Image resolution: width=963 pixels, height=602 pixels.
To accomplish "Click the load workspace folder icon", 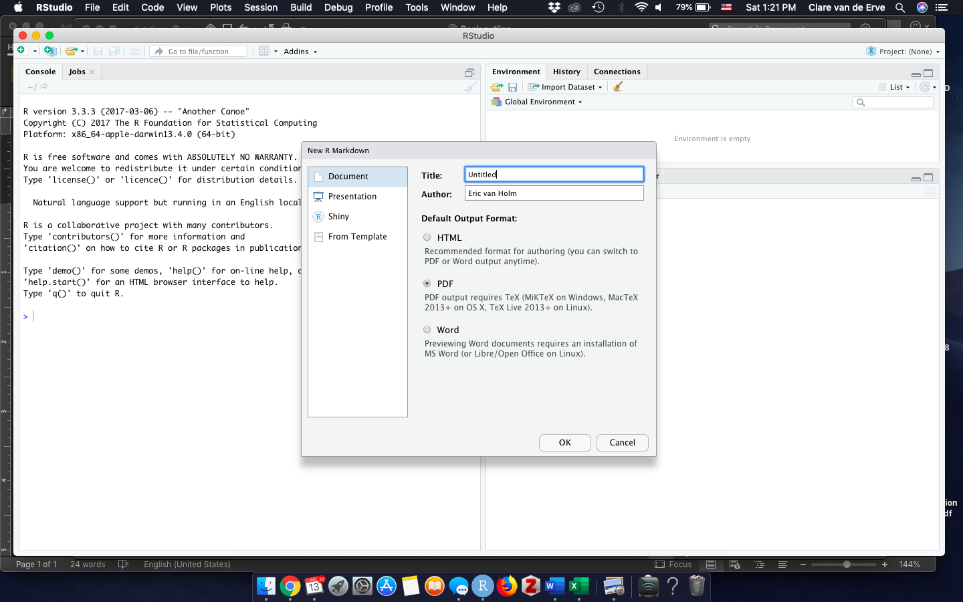I will click(x=496, y=87).
